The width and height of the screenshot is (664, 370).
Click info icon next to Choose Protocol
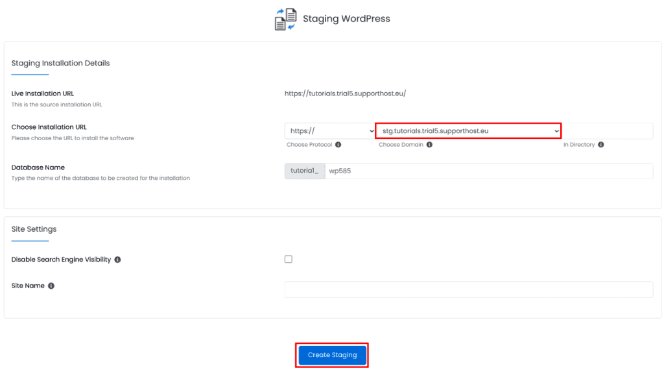coord(338,145)
